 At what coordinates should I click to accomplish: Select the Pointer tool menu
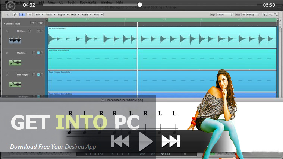click(x=265, y=15)
